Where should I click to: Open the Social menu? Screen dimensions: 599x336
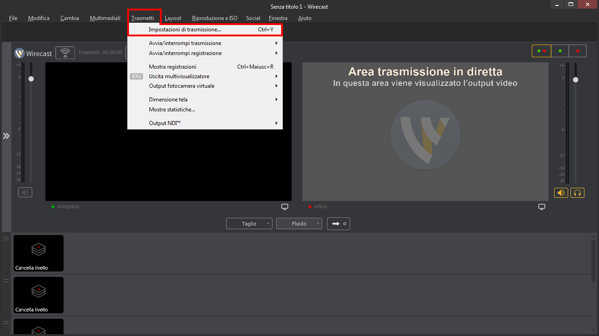pyautogui.click(x=253, y=18)
